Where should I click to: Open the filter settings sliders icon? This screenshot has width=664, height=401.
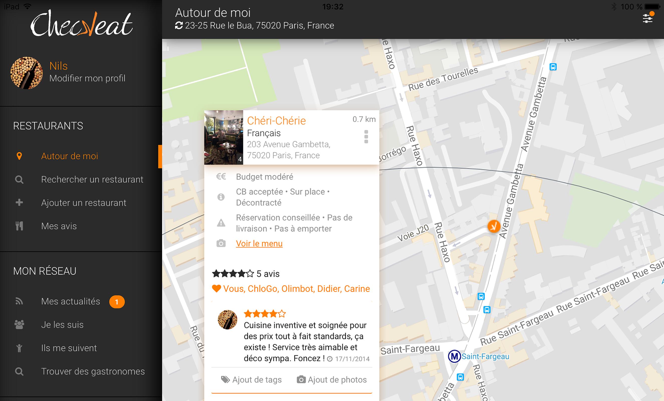[647, 18]
